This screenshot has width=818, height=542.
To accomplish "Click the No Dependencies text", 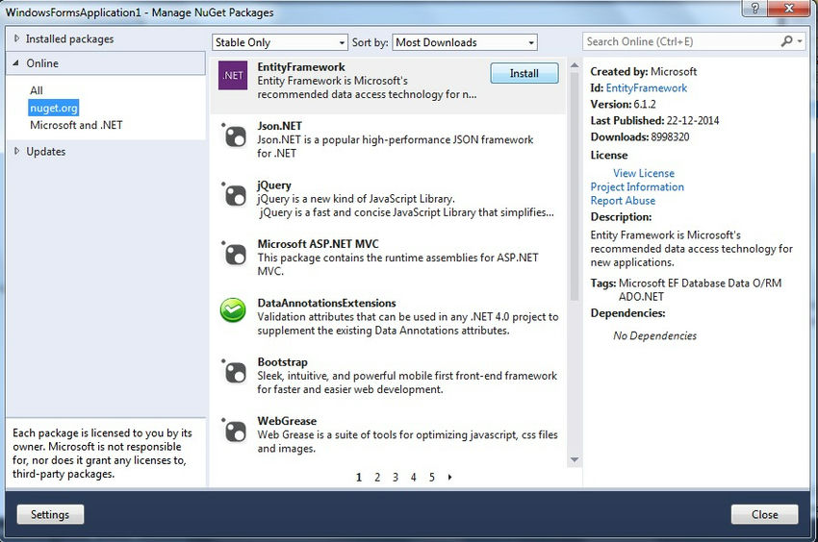I will coord(654,335).
